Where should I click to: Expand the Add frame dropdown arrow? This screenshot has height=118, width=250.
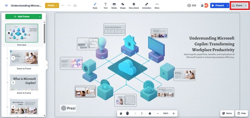point(40,16)
